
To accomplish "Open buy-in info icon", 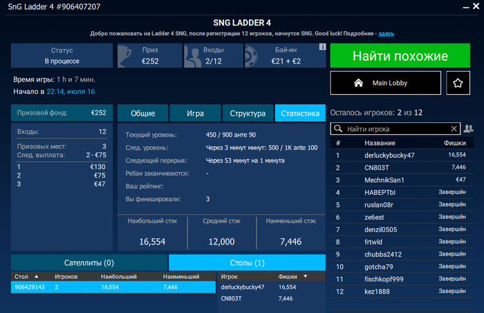I will click(x=322, y=46).
